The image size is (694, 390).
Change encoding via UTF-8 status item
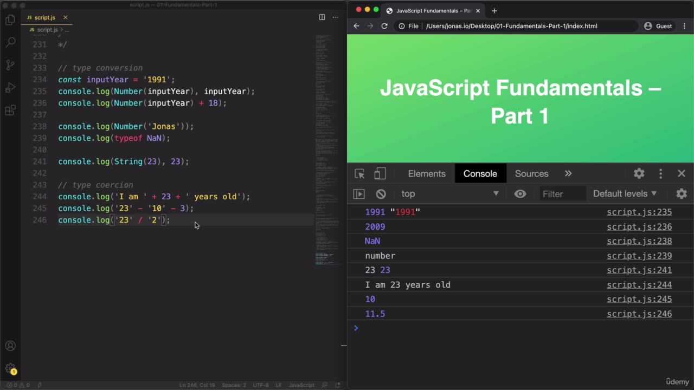pos(261,385)
